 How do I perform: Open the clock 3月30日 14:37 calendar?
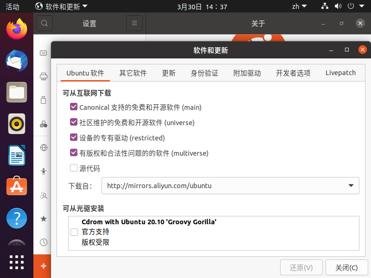[202, 6]
